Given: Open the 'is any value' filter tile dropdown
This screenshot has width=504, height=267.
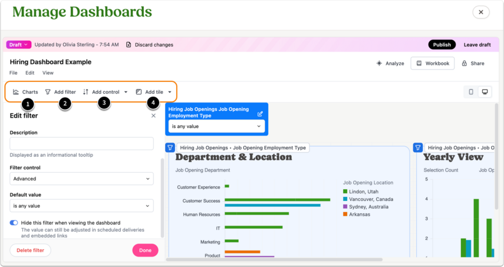Looking at the screenshot, I should 217,126.
